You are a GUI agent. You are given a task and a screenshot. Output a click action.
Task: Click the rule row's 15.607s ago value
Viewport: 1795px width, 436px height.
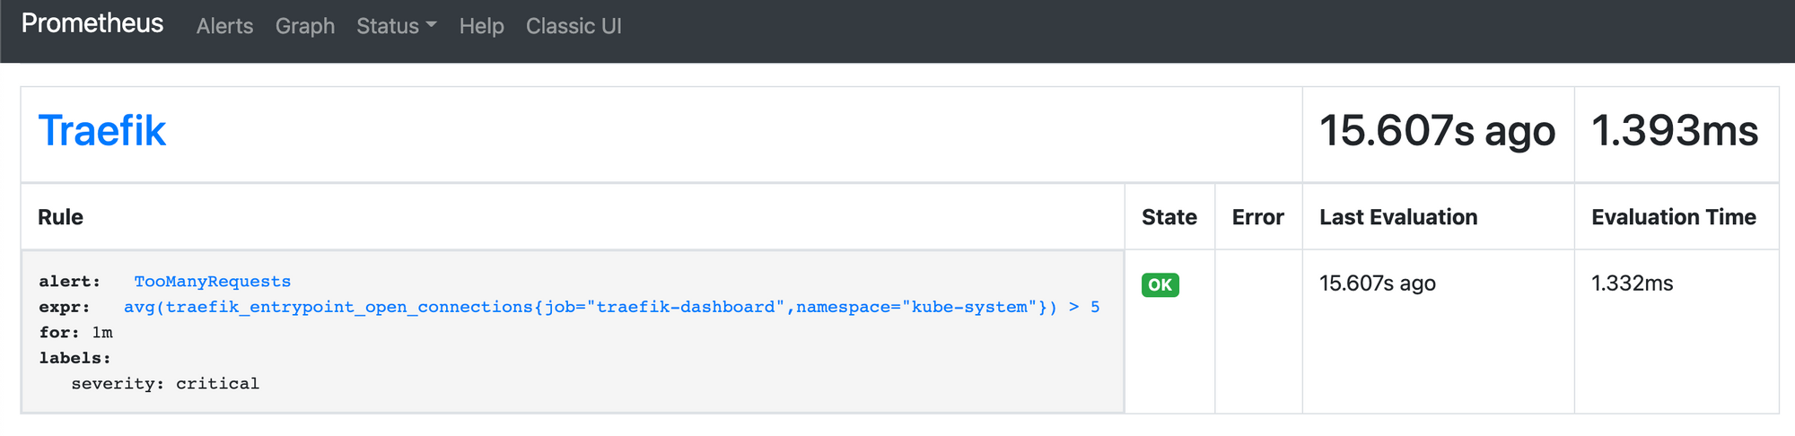coord(1378,283)
